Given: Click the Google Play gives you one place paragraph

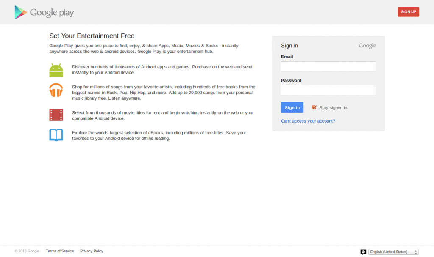Looking at the screenshot, I should tap(144, 49).
